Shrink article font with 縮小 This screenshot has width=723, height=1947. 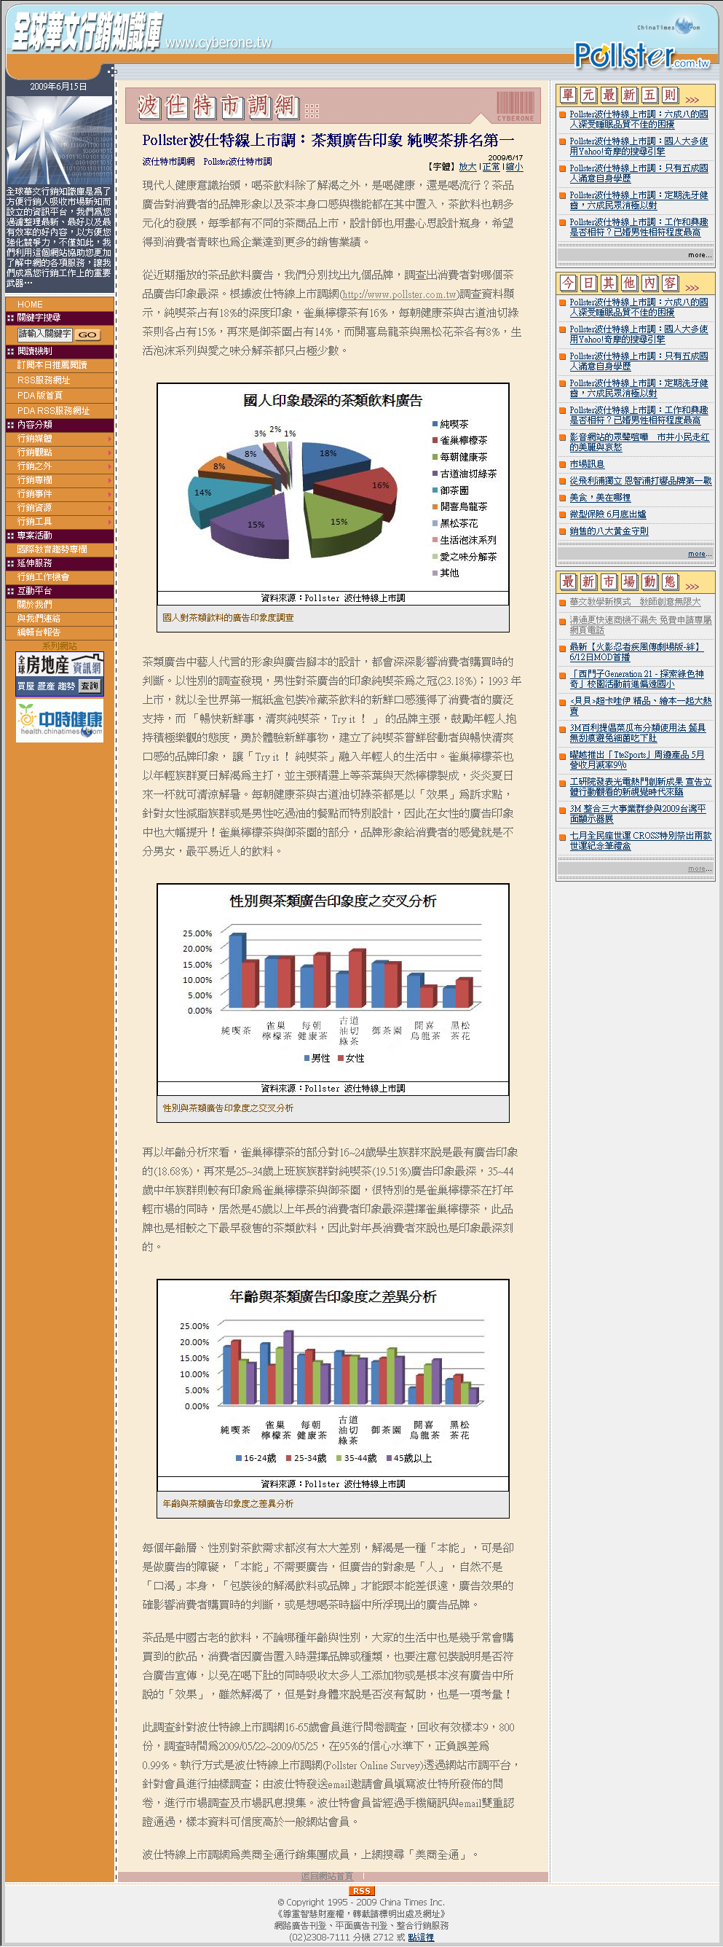(514, 167)
